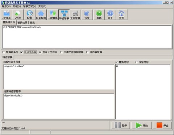Toggle the 包含子文件夹 subfolders checkbox
Image resolution: width=174 pixels, height=135 pixels.
click(x=40, y=52)
